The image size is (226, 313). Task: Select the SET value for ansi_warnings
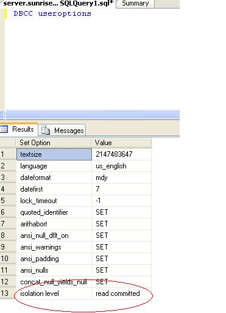coord(122,247)
